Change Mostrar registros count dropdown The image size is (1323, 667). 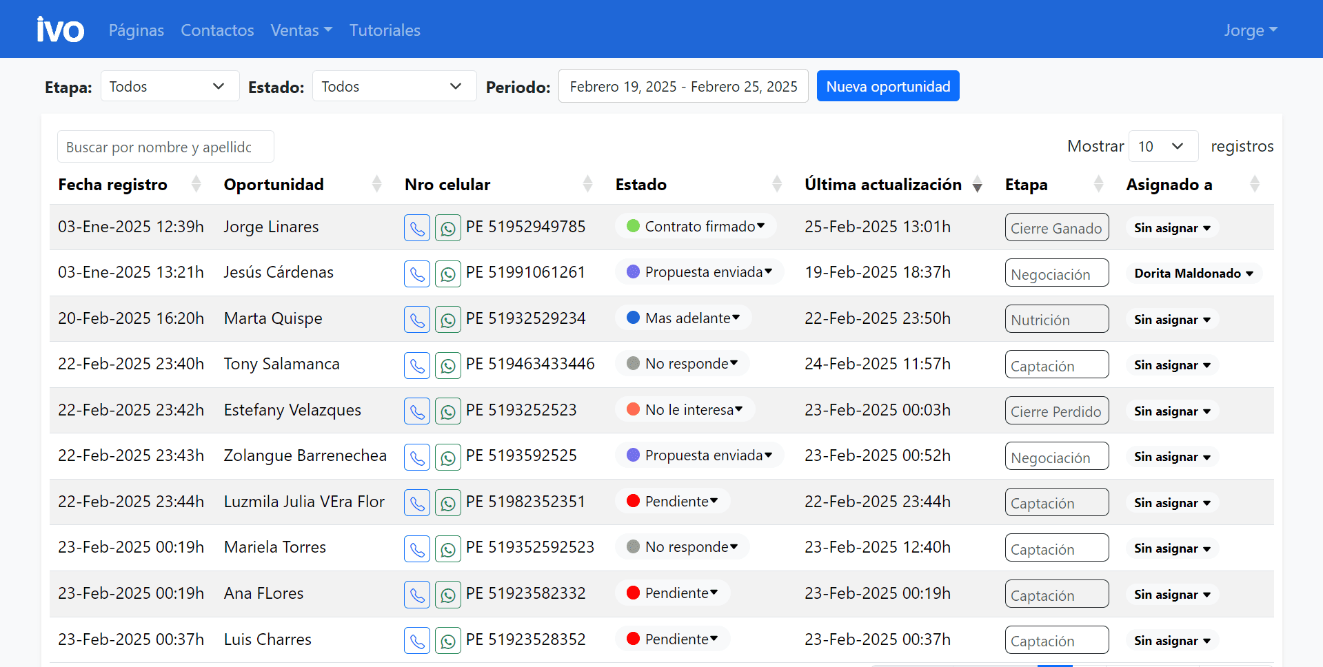pos(1162,146)
